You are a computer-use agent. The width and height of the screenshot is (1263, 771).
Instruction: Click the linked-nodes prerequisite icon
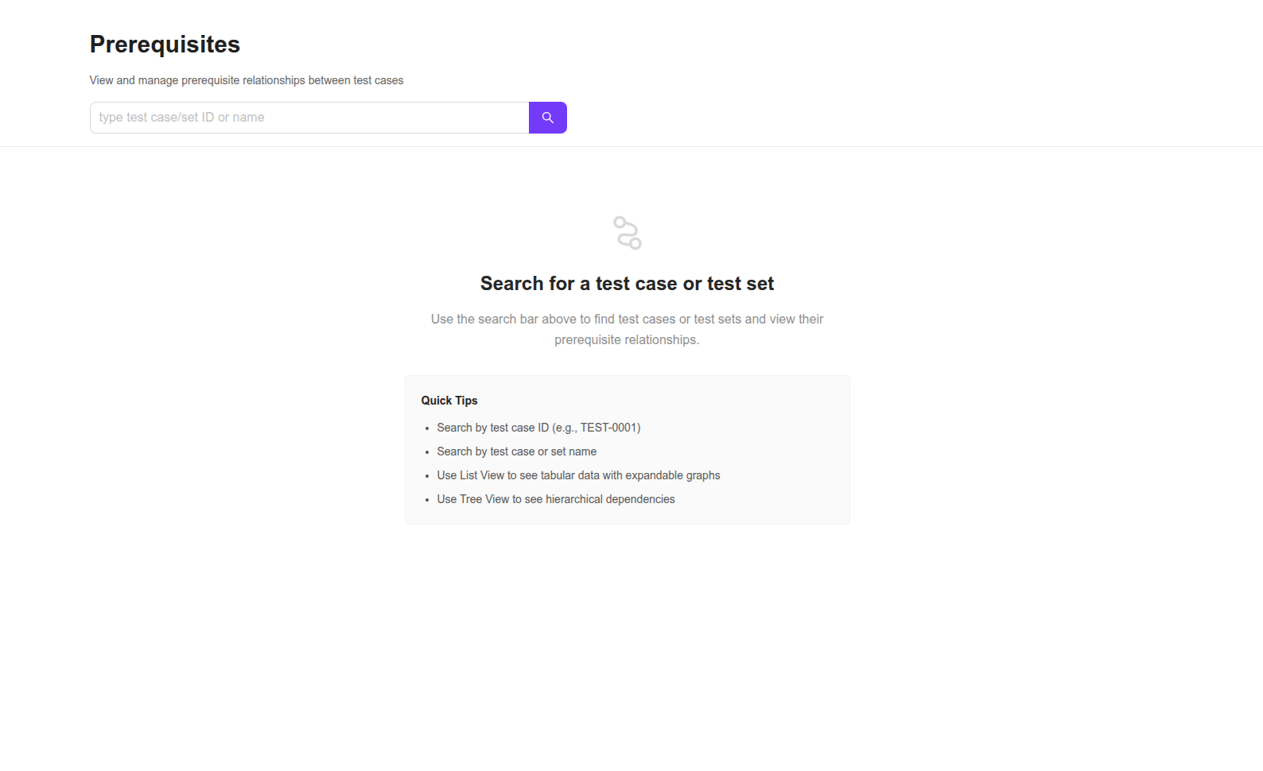627,233
